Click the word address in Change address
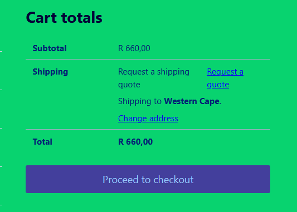Image resolution: width=297 pixels, height=212 pixels. pos(164,119)
